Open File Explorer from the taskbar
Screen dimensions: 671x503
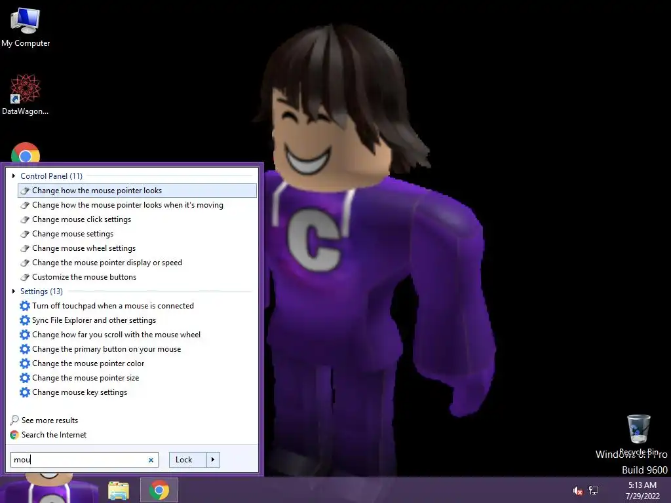point(119,490)
